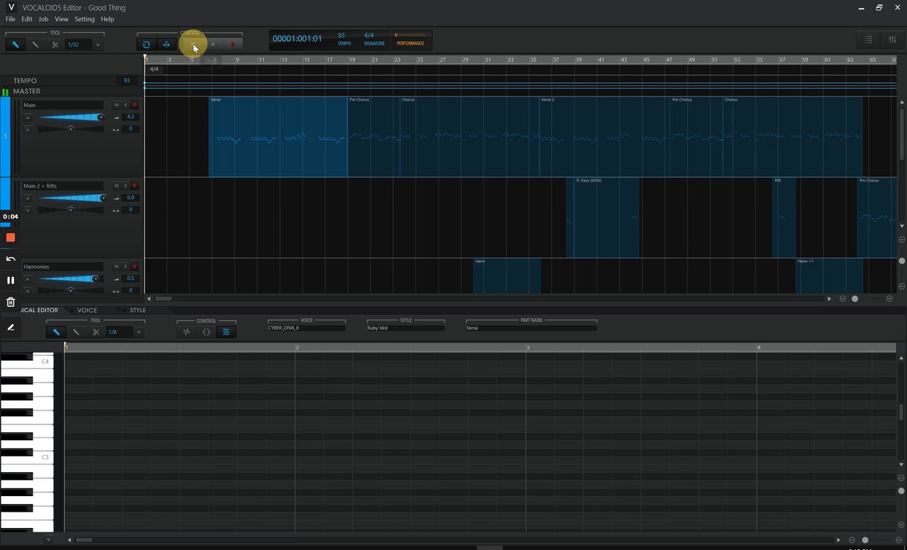The image size is (907, 550).
Task: Adjust the Main track pan slider
Action: (71, 129)
